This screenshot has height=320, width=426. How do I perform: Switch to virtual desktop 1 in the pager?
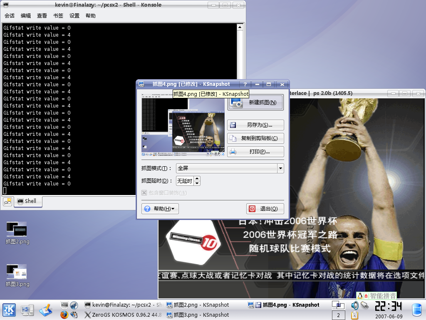339,305
